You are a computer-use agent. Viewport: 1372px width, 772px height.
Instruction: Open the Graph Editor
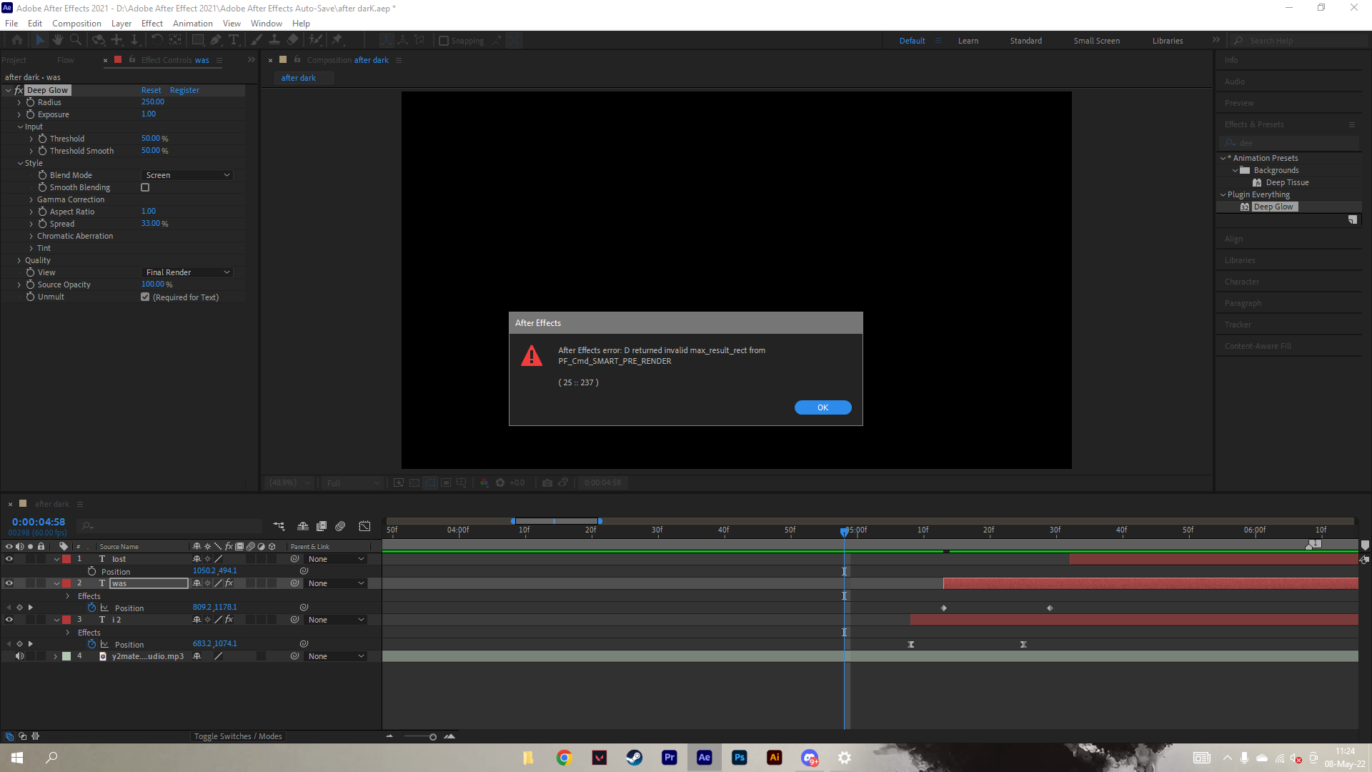tap(364, 526)
